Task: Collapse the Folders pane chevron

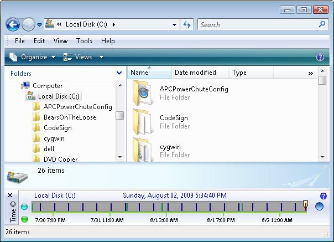Action: pos(119,73)
